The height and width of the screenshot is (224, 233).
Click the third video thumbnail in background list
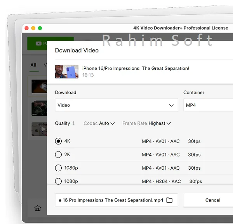coord(39,129)
